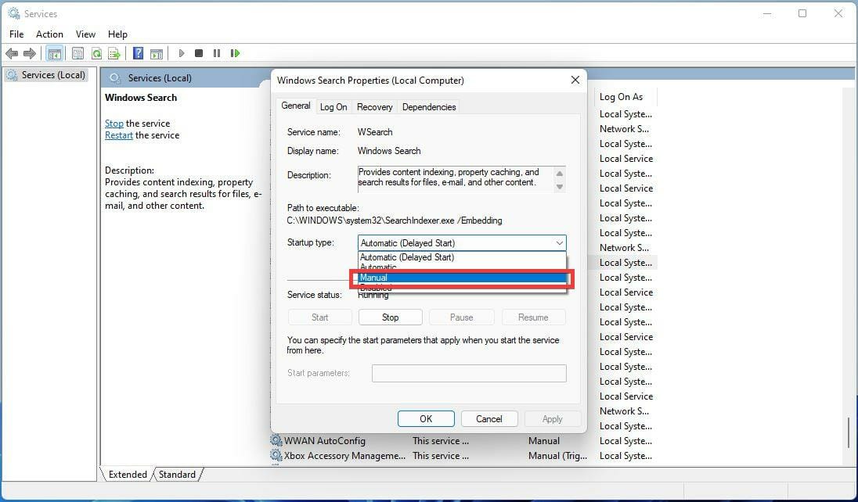858x502 pixels.
Task: Click the Restart Service toolbar icon
Action: pyautogui.click(x=236, y=53)
